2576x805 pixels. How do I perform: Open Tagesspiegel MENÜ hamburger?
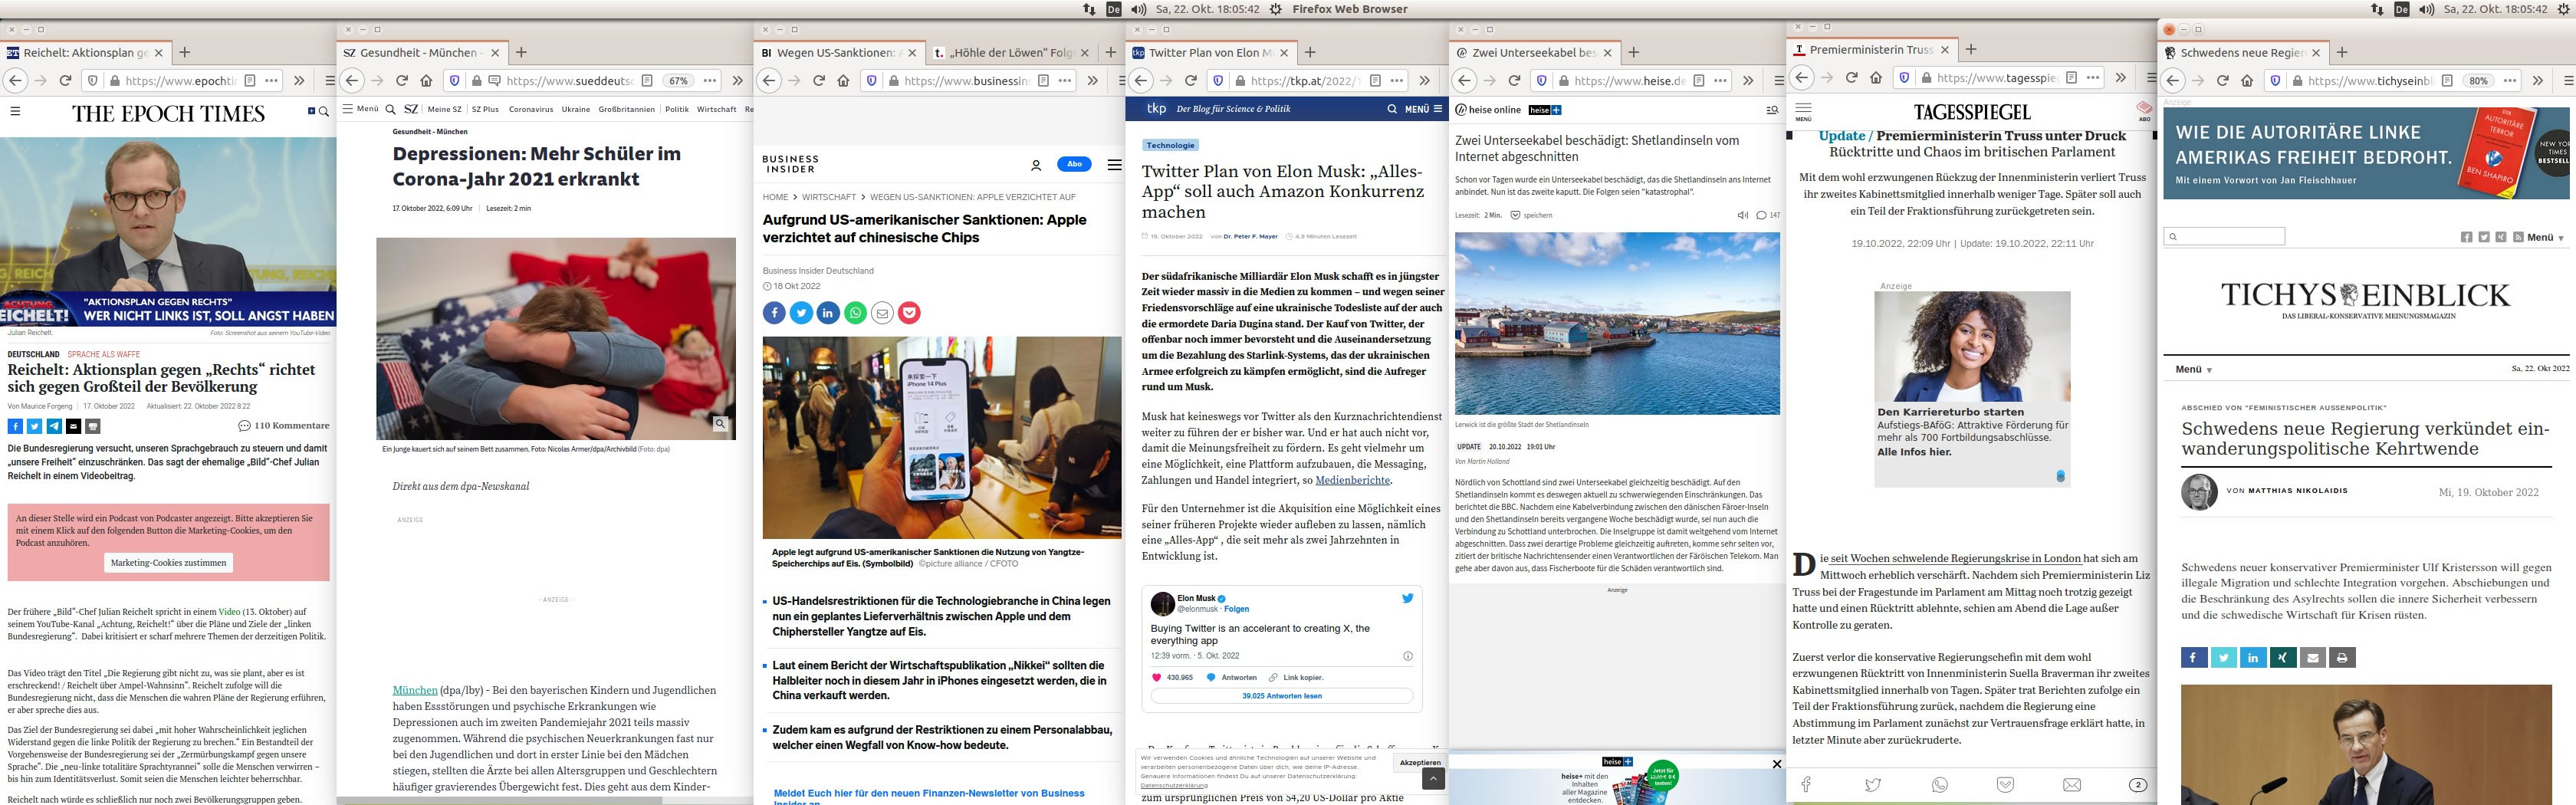click(1803, 111)
